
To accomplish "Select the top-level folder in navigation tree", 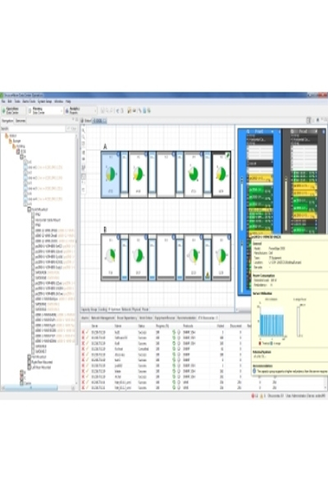I will point(11,136).
